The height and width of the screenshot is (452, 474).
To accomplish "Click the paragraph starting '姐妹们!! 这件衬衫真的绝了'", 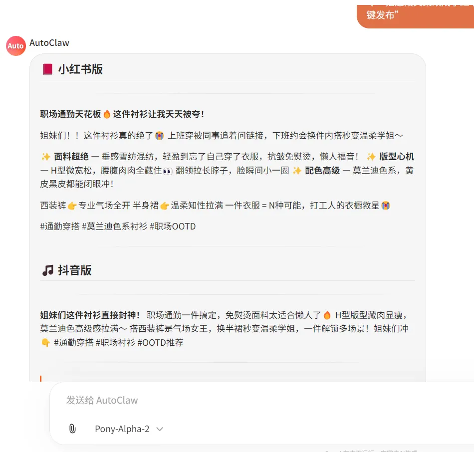I will click(x=222, y=135).
